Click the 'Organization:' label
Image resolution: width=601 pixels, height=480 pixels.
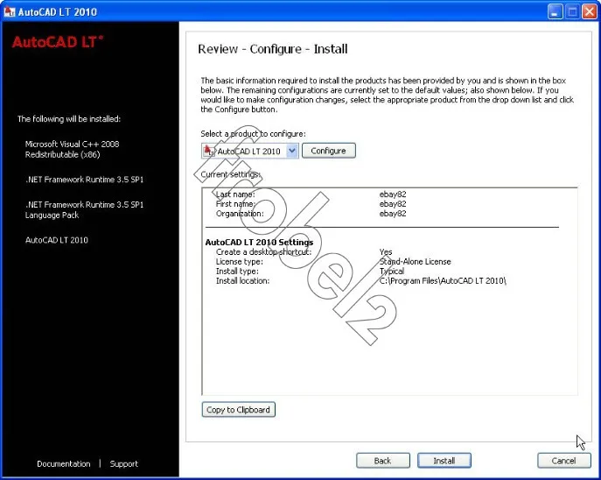coord(240,214)
